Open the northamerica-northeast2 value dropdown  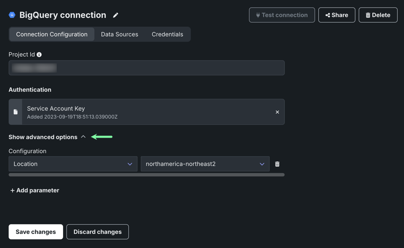pyautogui.click(x=205, y=164)
